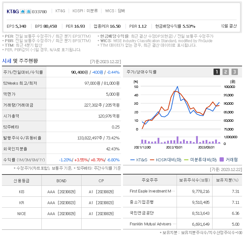The image size is (244, 236).
Task: Toggle the red KOSPI대비(좌) legend entry
Action: pos(166,160)
